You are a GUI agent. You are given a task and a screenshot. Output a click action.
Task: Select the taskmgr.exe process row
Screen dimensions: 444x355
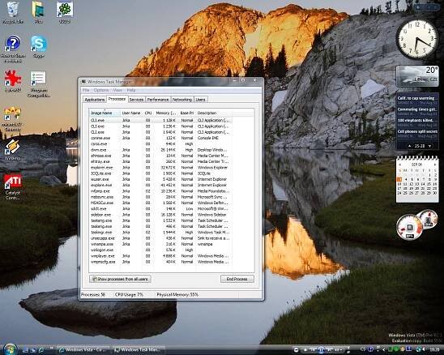(161, 233)
